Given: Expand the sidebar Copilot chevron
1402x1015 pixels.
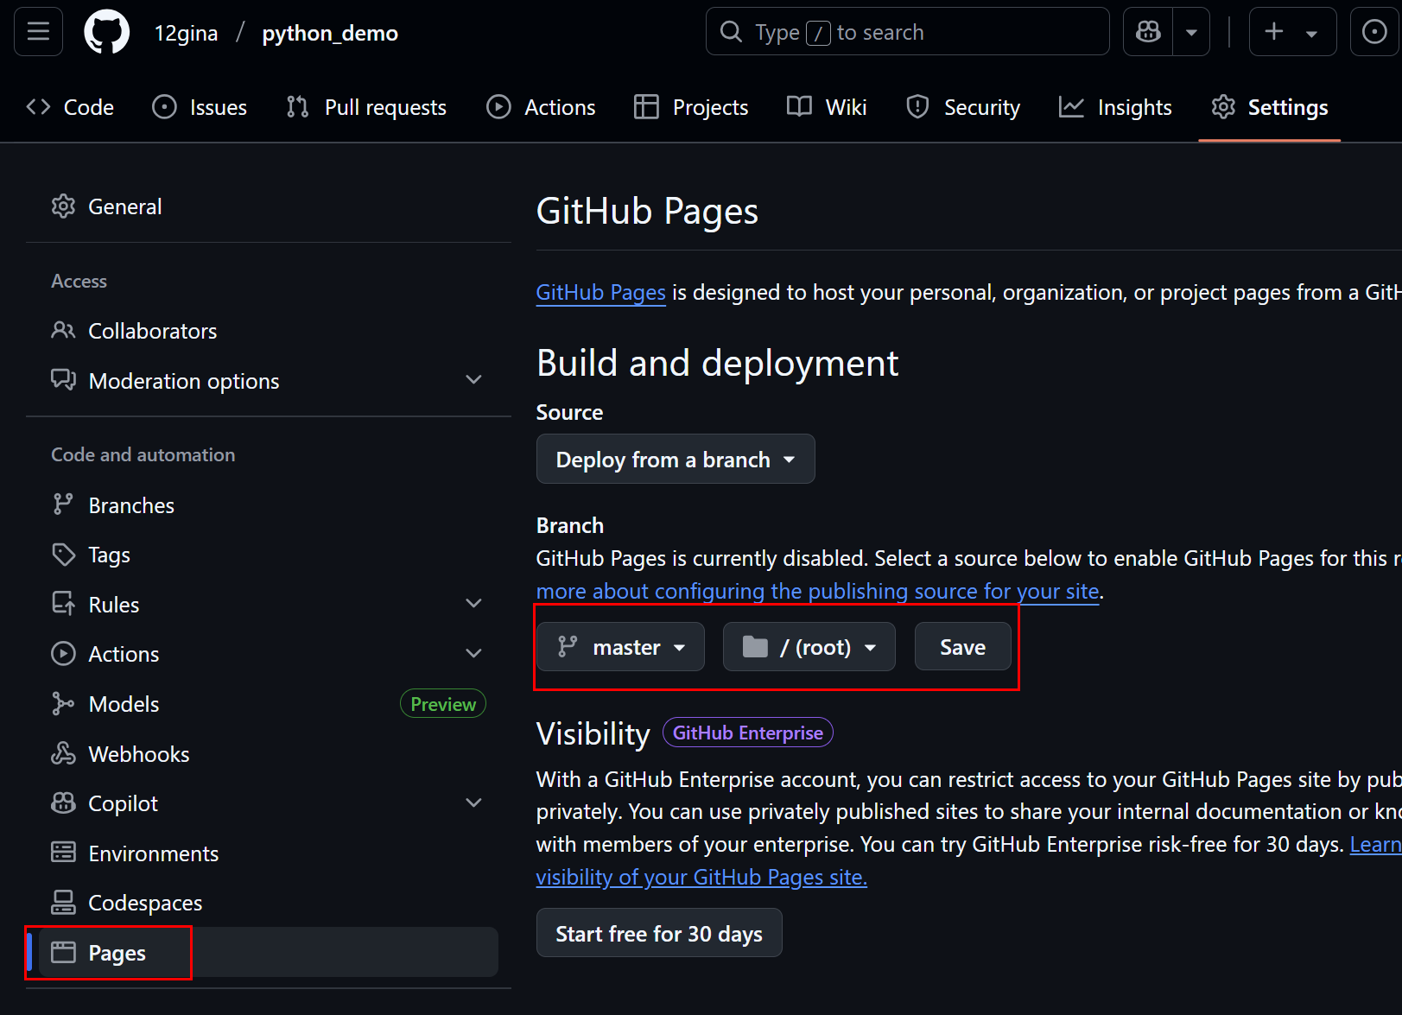Looking at the screenshot, I should (473, 802).
